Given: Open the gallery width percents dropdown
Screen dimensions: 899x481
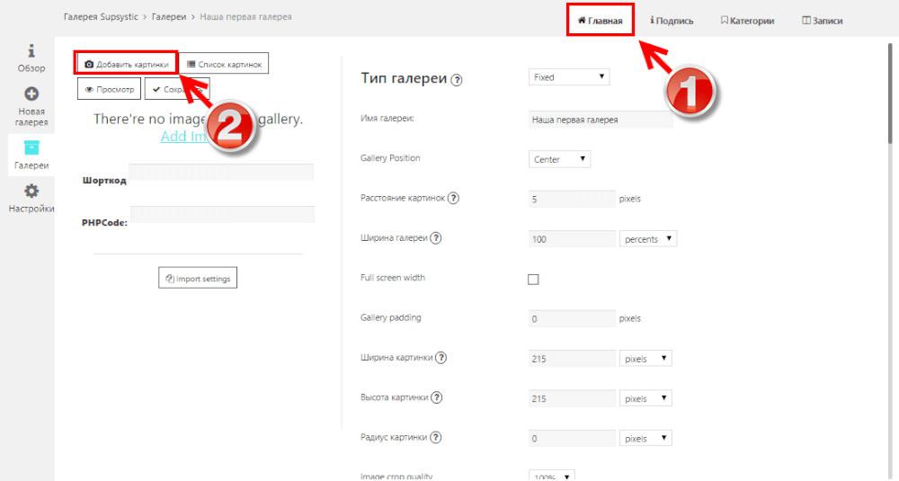Looking at the screenshot, I should pos(648,238).
